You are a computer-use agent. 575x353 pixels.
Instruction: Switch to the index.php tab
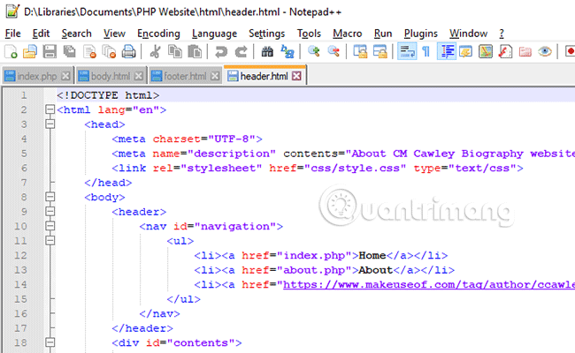click(x=37, y=76)
